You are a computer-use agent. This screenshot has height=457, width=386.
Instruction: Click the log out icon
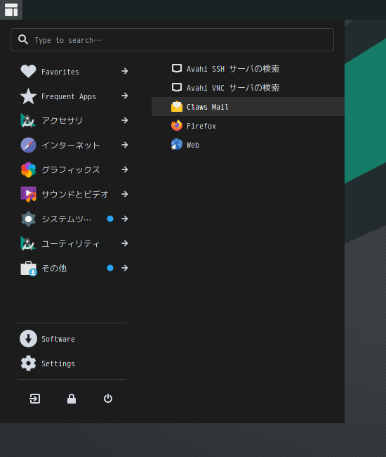(35, 399)
